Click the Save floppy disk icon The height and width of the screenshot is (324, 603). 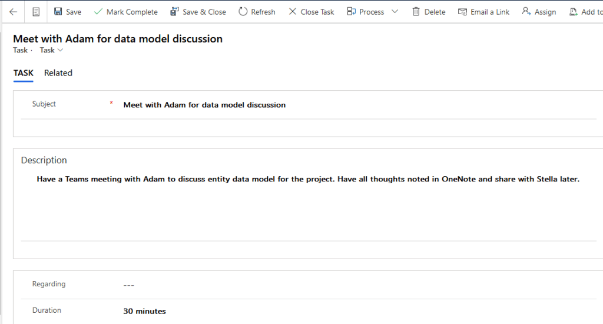(58, 12)
